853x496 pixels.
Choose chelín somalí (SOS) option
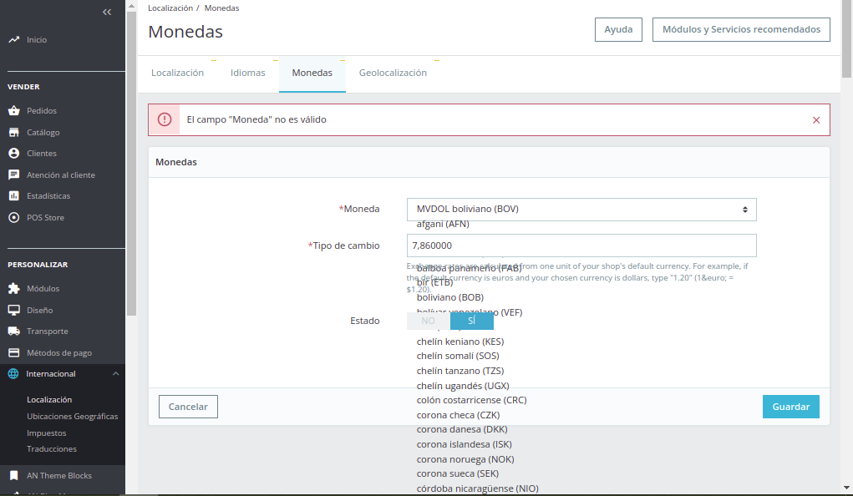(x=458, y=356)
